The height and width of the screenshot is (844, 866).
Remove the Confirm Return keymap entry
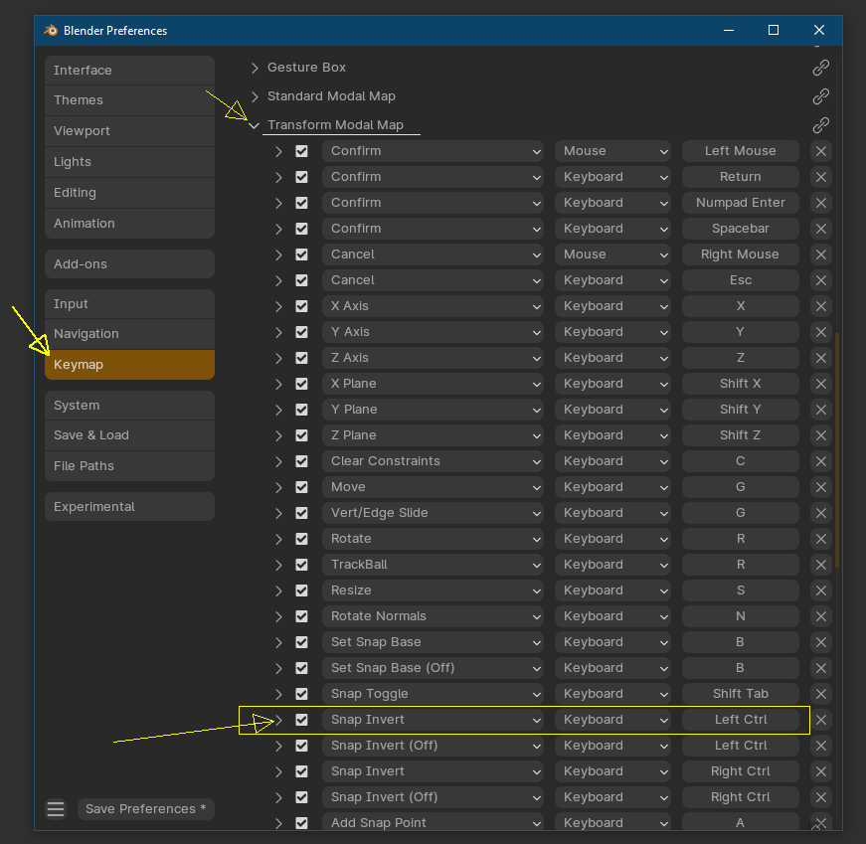[x=820, y=177]
